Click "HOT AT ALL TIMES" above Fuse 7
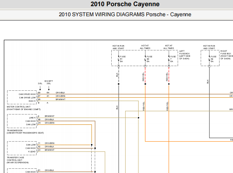Screen dimensions: 233x173 coord(169,47)
